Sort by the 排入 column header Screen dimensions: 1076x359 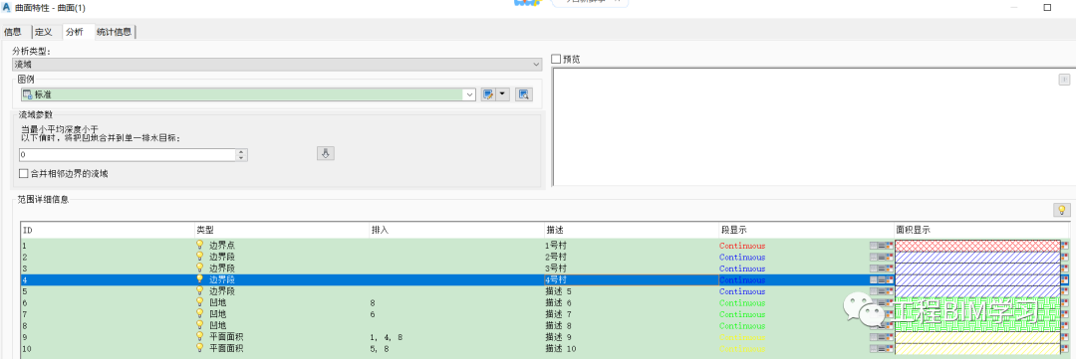(456, 230)
